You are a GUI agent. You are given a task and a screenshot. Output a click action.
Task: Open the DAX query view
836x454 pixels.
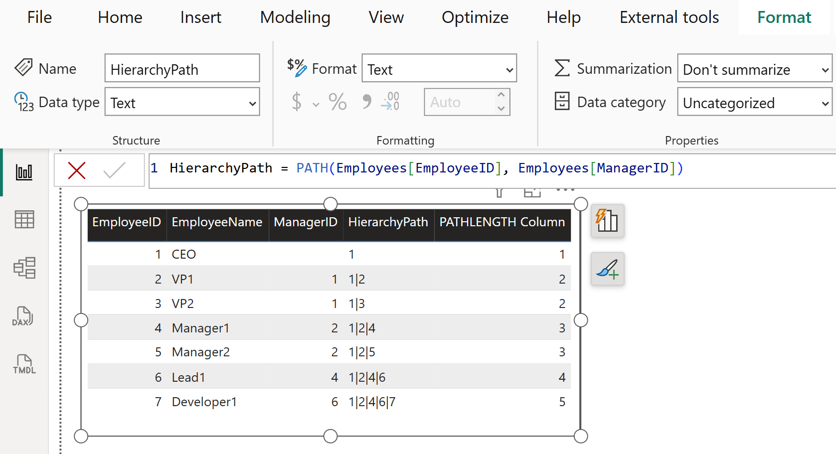(x=24, y=316)
